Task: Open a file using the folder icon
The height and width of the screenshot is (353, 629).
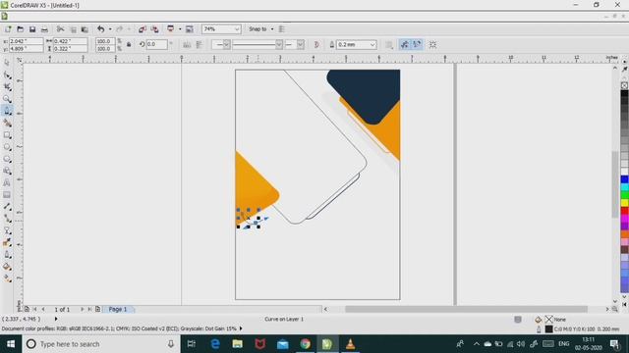Action: point(20,29)
